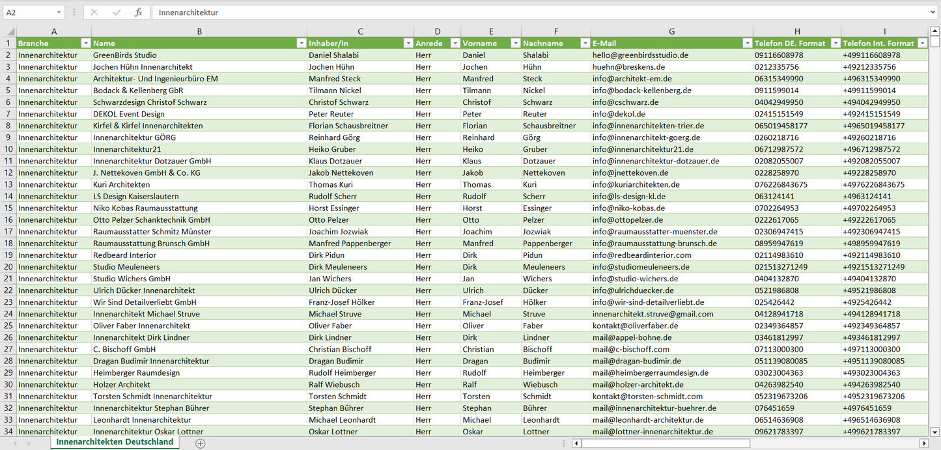Click the formula bar input field
Screen dimensions: 941x450
(x=541, y=12)
